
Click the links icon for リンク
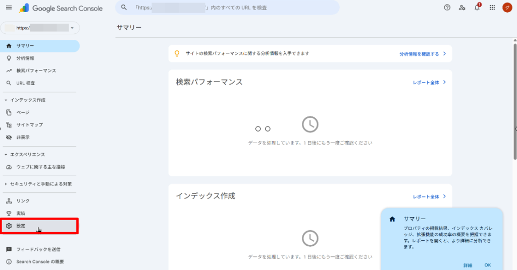(x=9, y=201)
